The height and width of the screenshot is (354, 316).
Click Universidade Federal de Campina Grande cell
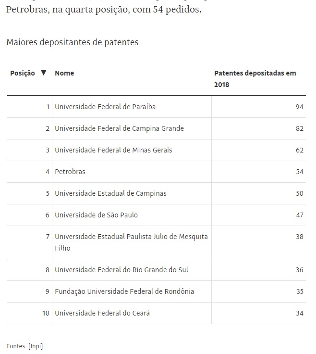(119, 128)
